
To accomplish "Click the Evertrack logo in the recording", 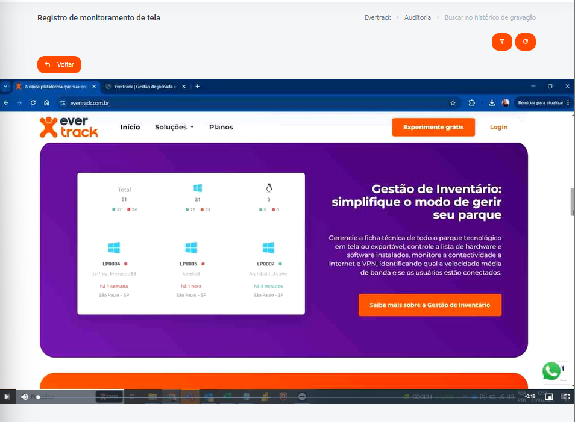I will pyautogui.click(x=69, y=126).
